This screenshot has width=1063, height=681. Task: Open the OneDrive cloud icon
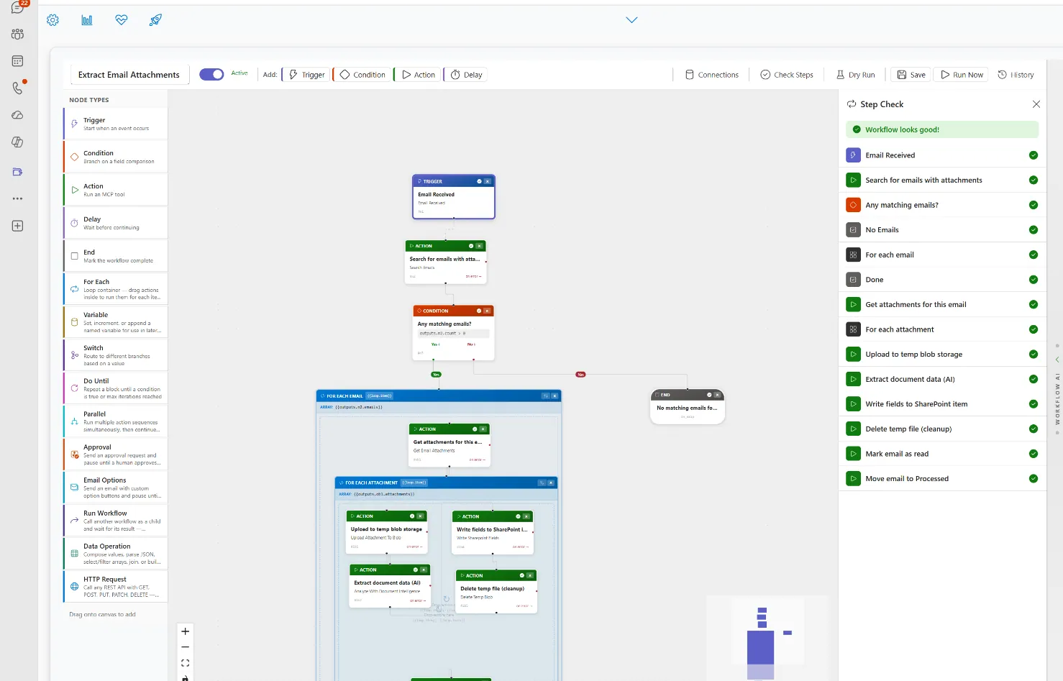pyautogui.click(x=18, y=115)
